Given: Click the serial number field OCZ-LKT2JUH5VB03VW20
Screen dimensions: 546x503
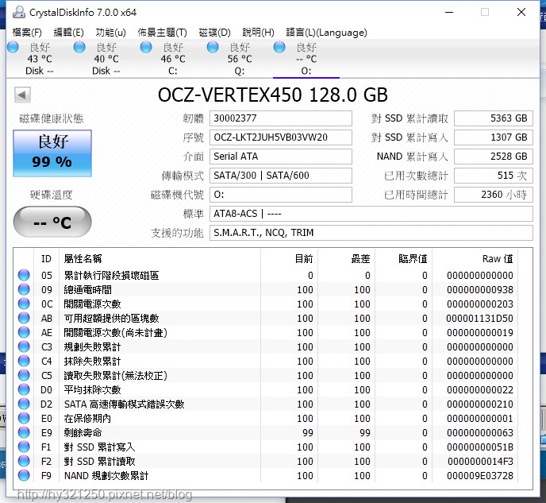Looking at the screenshot, I should click(280, 137).
